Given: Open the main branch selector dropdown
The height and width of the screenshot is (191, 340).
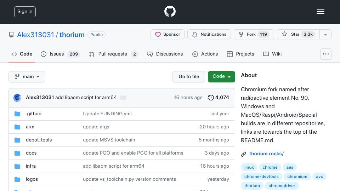Looking at the screenshot, I should coord(27,77).
